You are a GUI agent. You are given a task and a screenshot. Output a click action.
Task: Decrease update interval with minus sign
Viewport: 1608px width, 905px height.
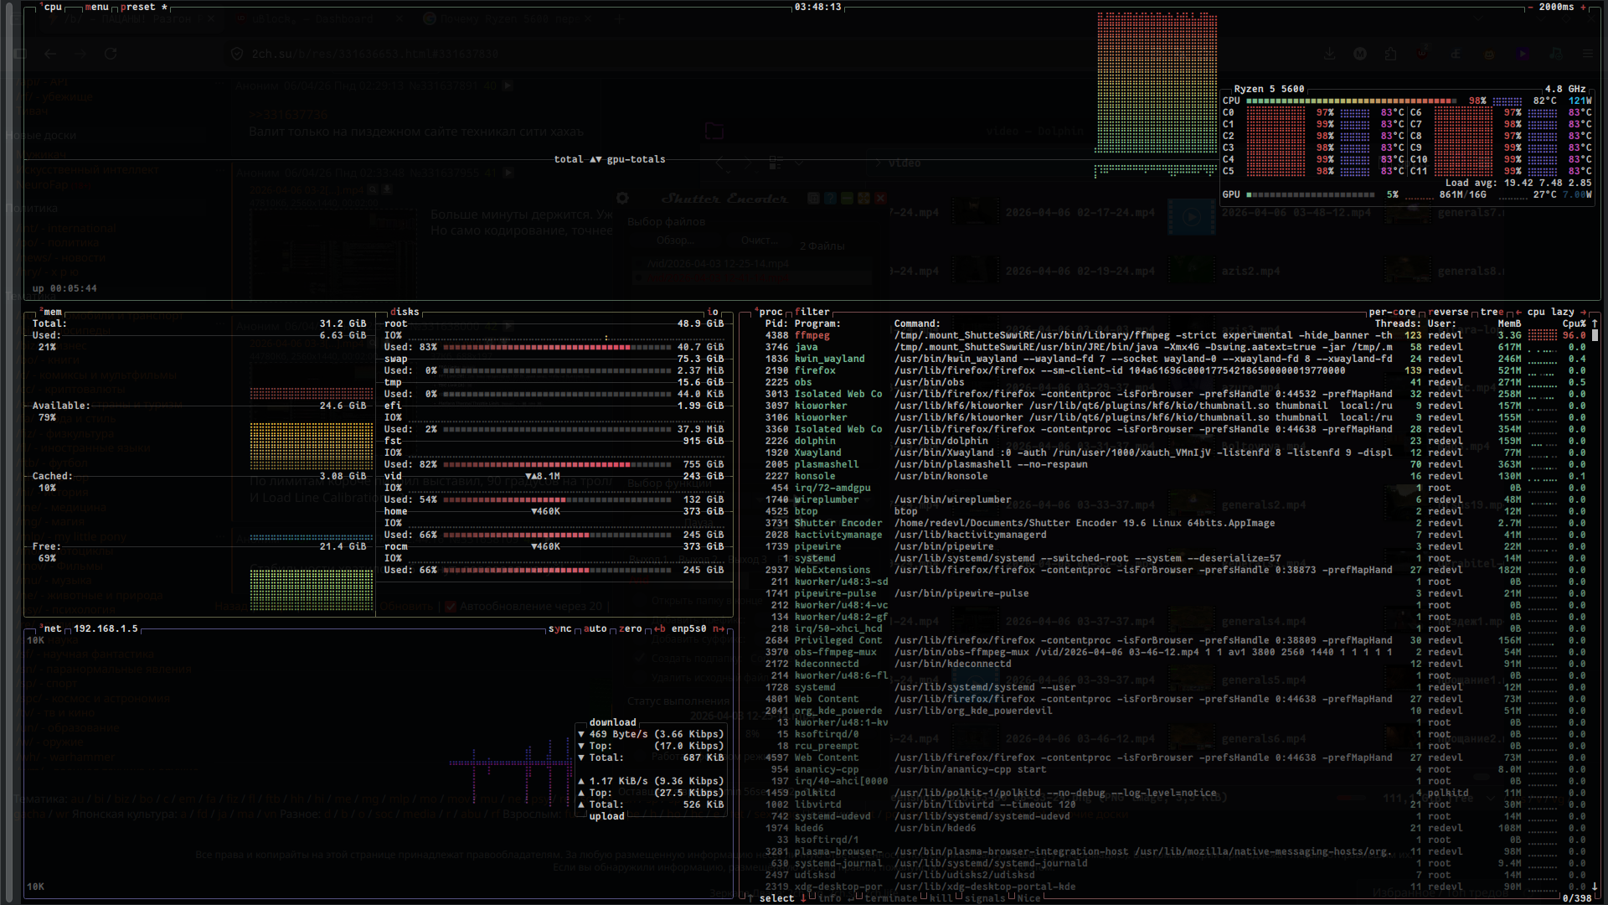[x=1531, y=7]
